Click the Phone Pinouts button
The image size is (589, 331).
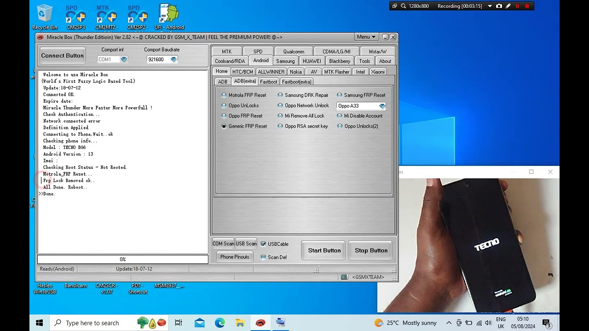(235, 257)
